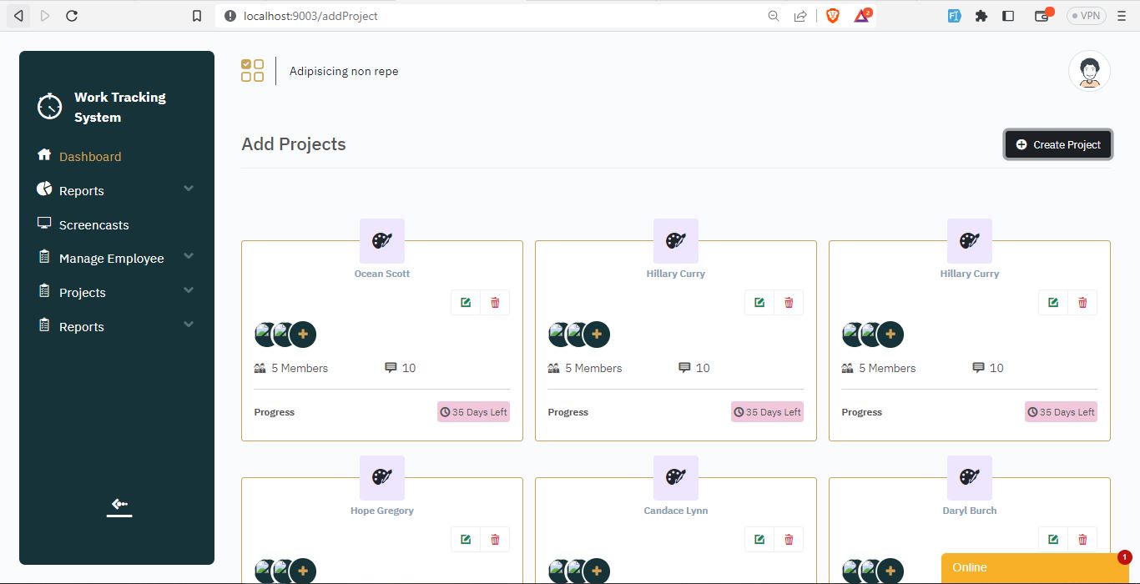Delete the Daryl Burch project
Viewport: 1140px width, 584px height.
point(1082,539)
